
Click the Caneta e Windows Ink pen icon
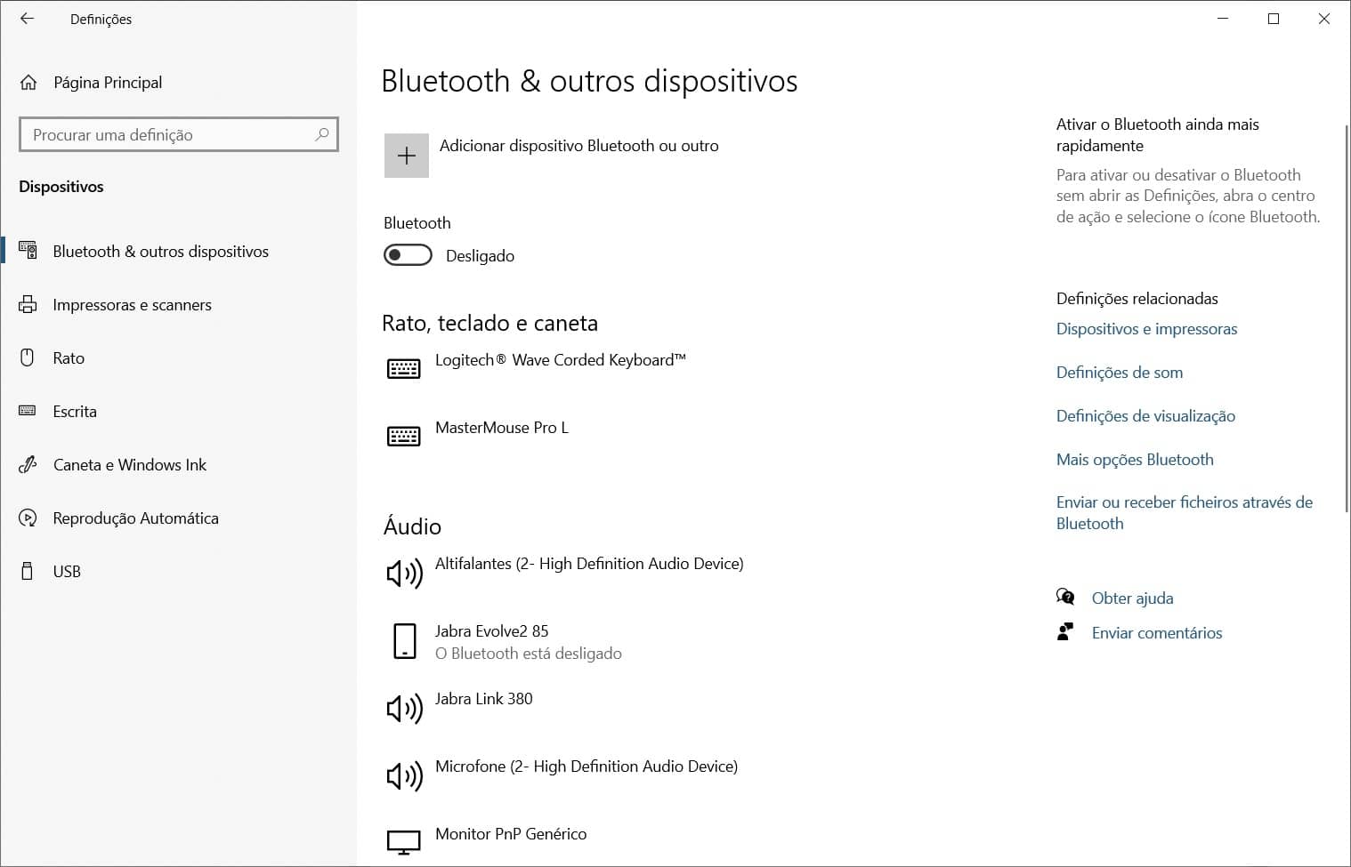coord(28,464)
